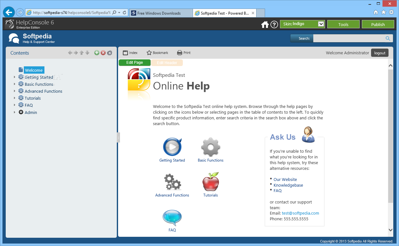Click the browser forward button
This screenshot has width=399, height=246.
pyautogui.click(x=20, y=13)
